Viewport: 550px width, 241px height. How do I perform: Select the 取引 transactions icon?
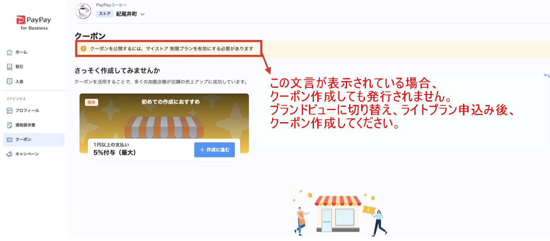tap(9, 67)
